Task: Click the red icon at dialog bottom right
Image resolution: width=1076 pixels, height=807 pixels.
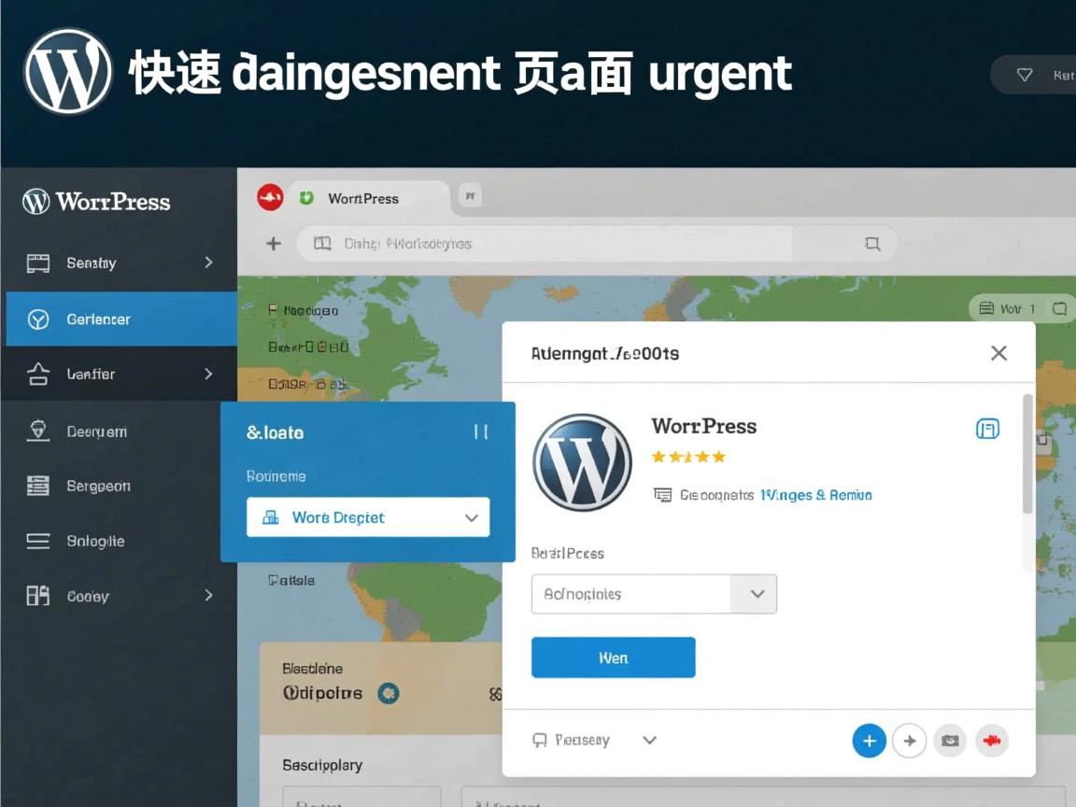Action: click(x=992, y=740)
